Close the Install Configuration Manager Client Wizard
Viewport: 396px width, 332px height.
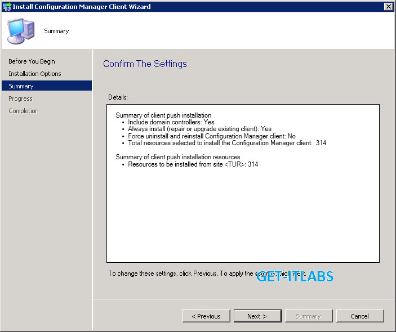coord(389,7)
